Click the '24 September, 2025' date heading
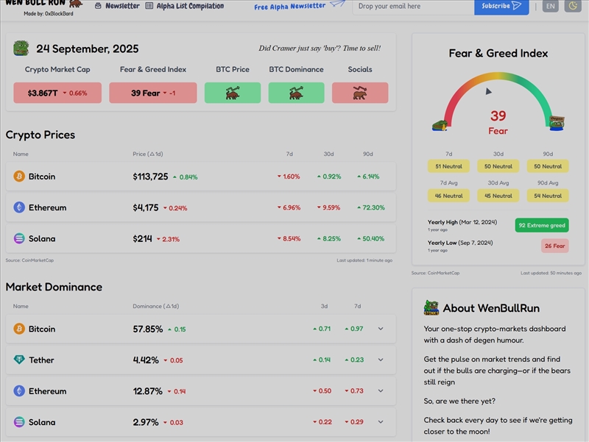Viewport: 589px width, 442px height. [87, 49]
